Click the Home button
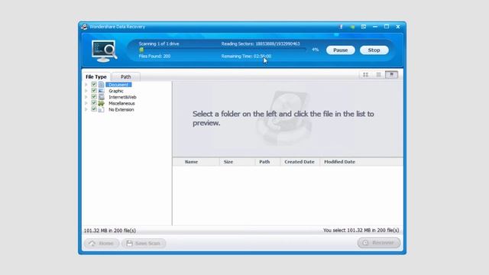489x275 pixels. [x=102, y=243]
